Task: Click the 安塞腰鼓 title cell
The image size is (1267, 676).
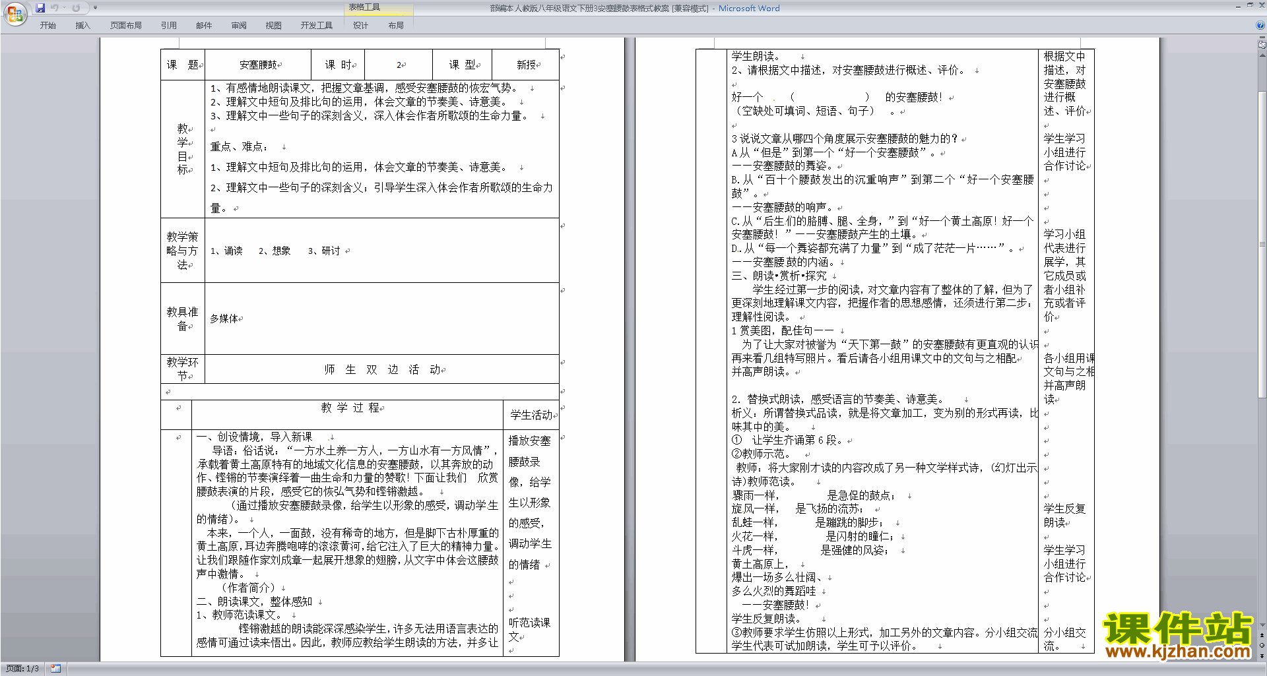Action: tap(258, 65)
